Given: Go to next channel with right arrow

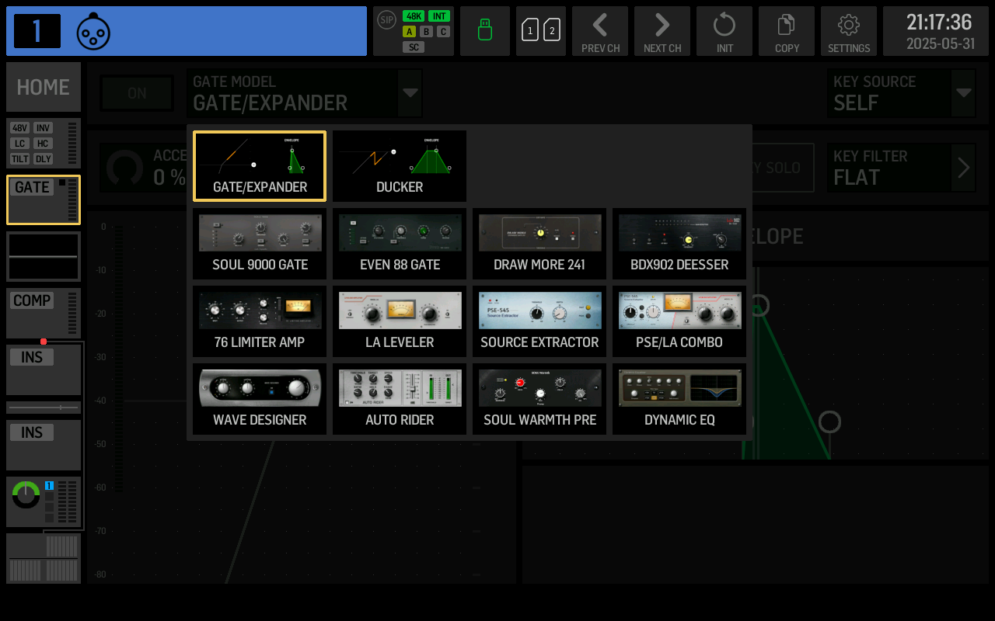Looking at the screenshot, I should click(662, 31).
